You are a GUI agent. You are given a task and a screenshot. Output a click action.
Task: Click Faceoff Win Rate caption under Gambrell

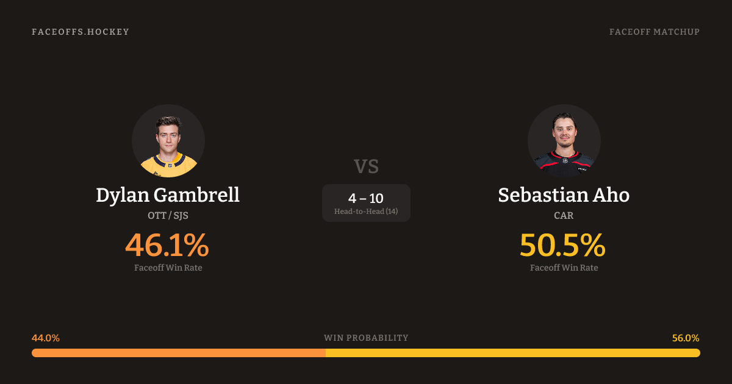tap(168, 268)
